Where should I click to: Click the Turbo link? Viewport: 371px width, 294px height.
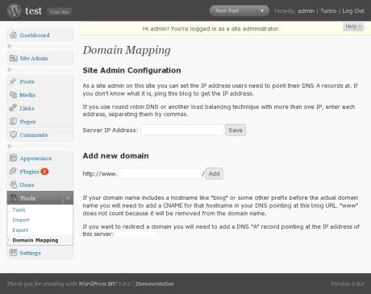pos(328,11)
